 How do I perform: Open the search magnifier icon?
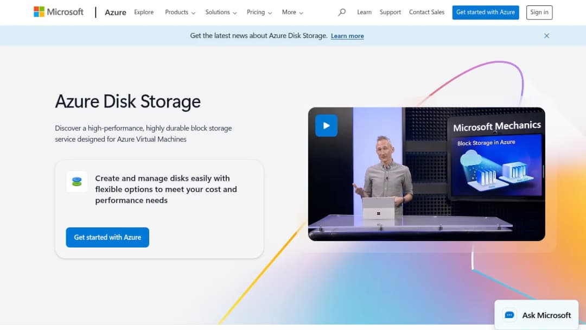pos(342,12)
